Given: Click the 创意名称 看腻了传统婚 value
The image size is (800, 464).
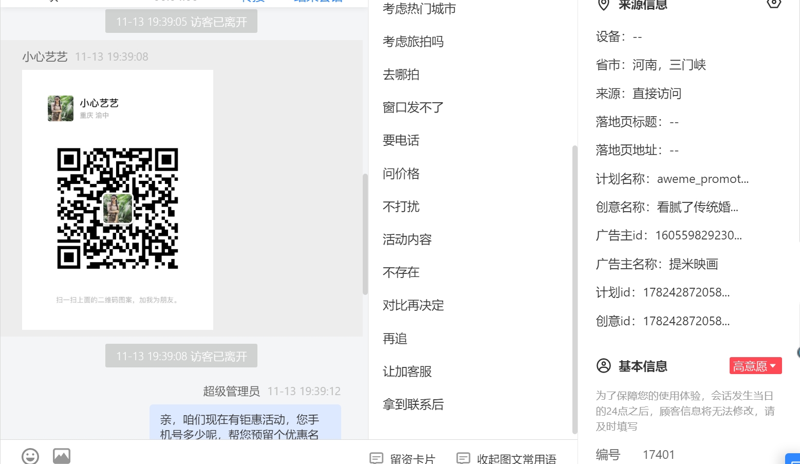Looking at the screenshot, I should point(697,207).
